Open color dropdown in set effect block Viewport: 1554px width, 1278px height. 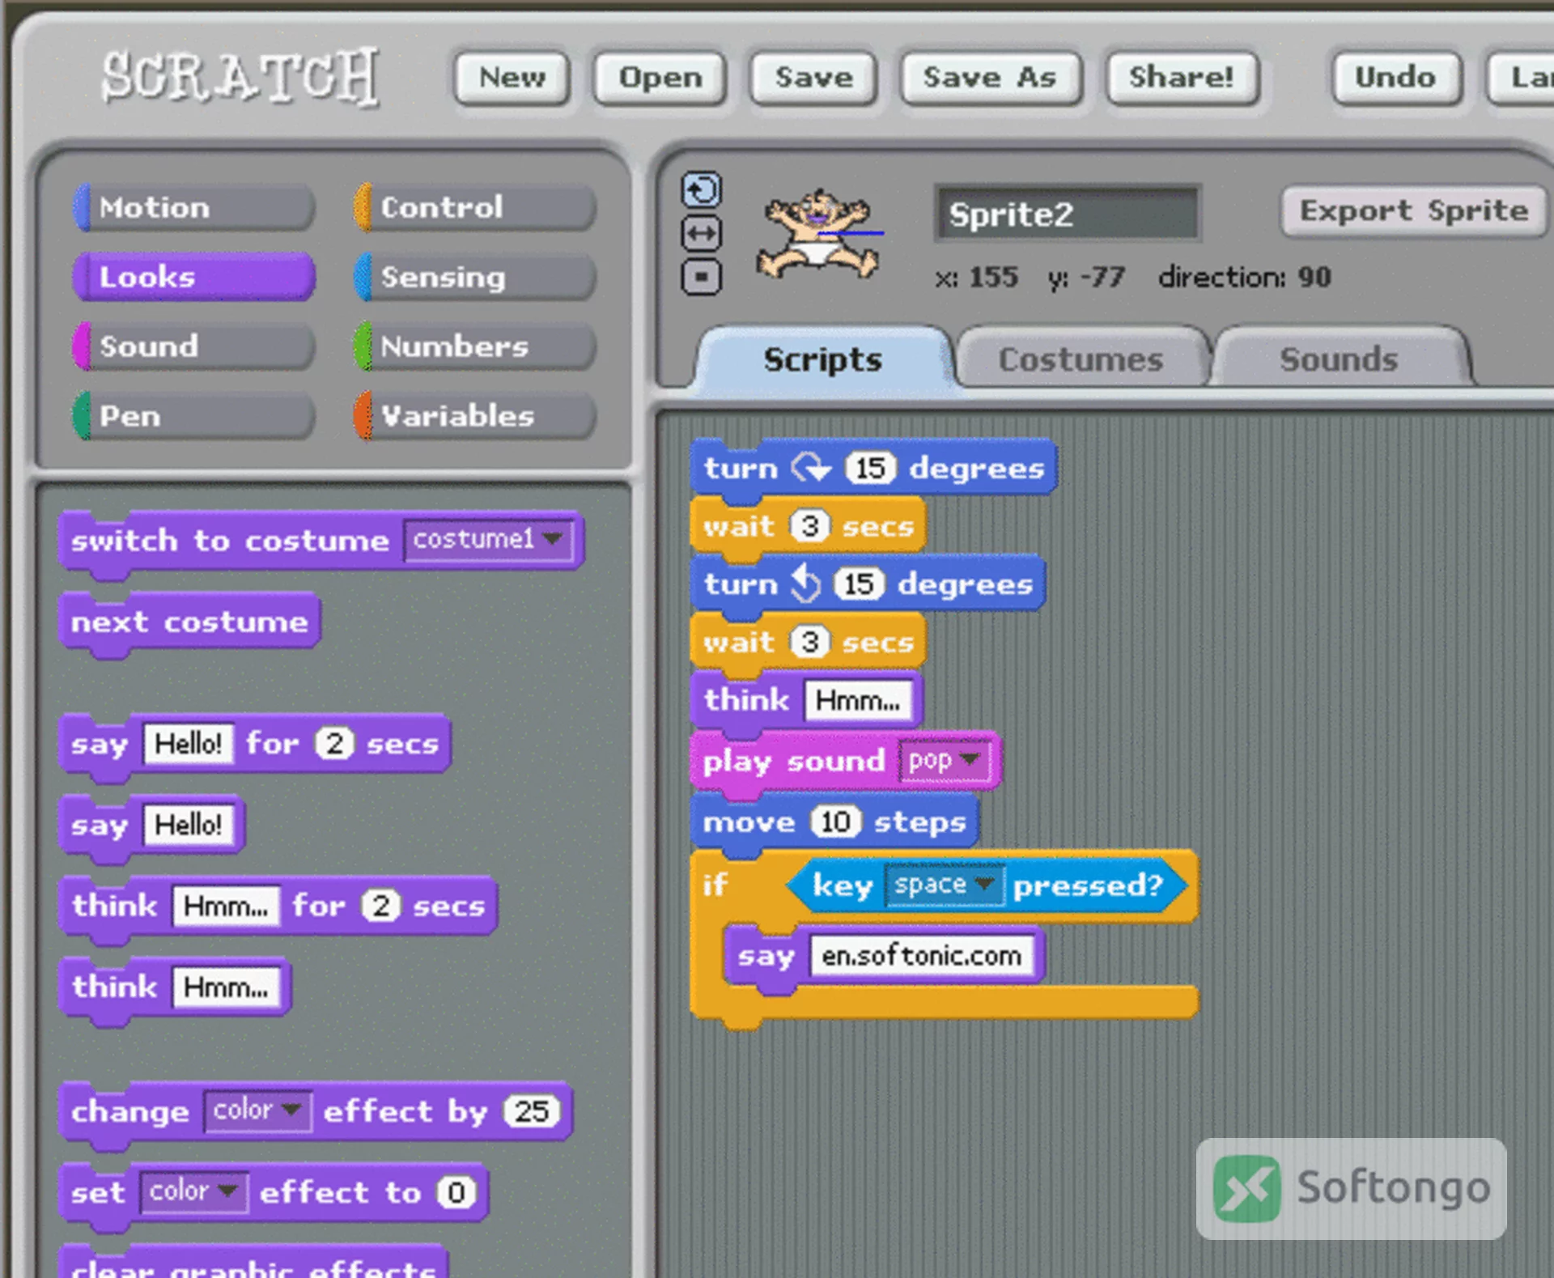click(193, 1192)
